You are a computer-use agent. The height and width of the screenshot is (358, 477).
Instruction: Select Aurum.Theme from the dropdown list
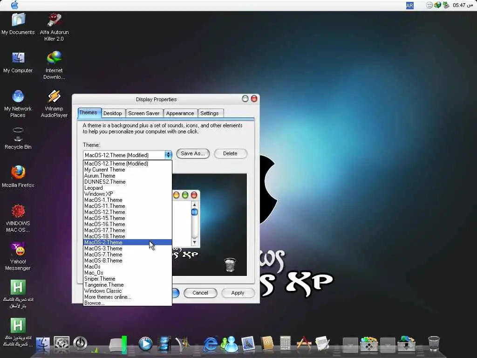coord(128,176)
